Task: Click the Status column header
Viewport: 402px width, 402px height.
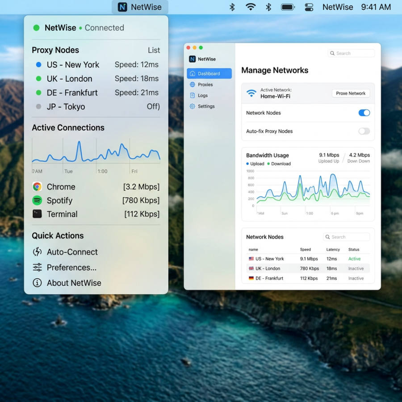Action: tap(354, 249)
